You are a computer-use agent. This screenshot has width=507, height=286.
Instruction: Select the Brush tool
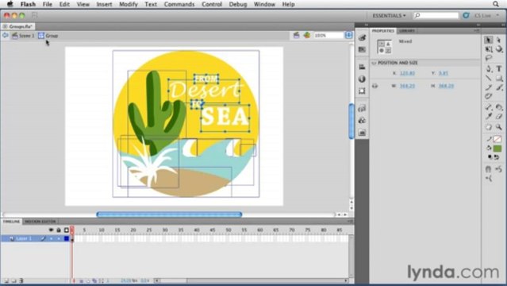(x=499, y=87)
